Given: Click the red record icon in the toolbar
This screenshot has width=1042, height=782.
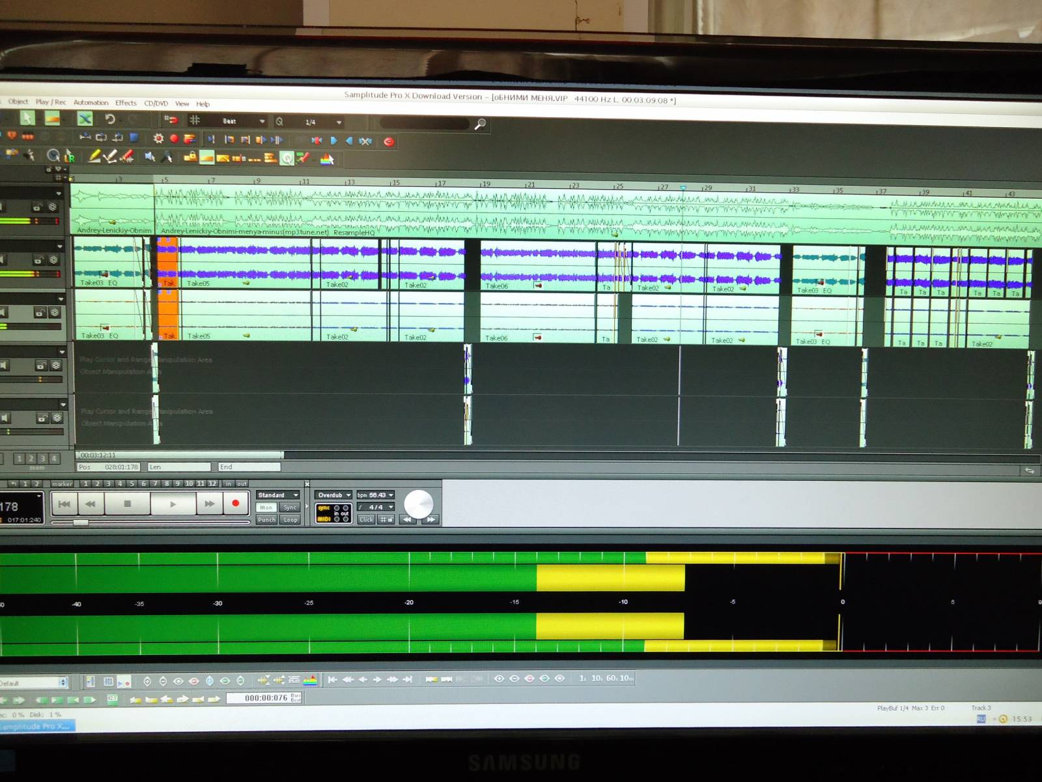Looking at the screenshot, I should coord(174,138).
